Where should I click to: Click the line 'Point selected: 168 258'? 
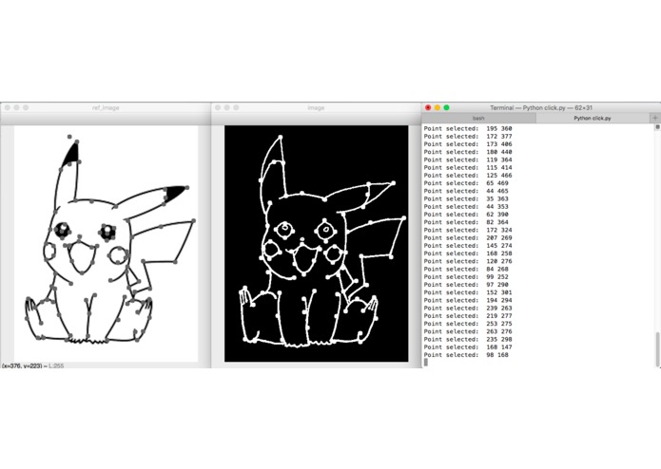point(468,253)
